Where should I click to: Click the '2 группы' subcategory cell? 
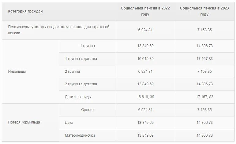(x=73, y=72)
